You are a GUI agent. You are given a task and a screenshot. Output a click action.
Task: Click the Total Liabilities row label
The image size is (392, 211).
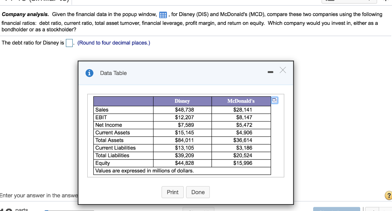(x=112, y=156)
